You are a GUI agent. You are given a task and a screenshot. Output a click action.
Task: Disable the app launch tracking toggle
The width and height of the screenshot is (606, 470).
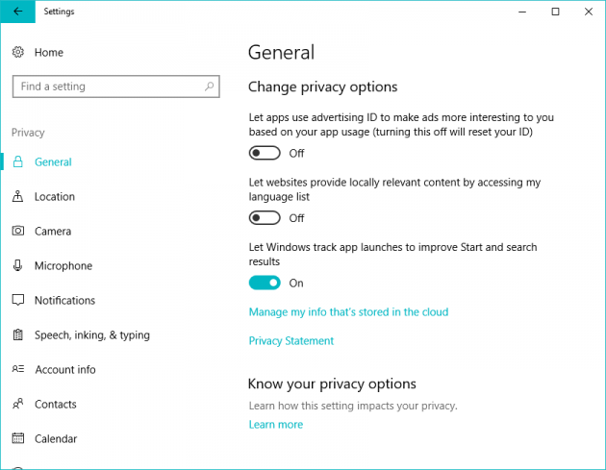pyautogui.click(x=265, y=284)
